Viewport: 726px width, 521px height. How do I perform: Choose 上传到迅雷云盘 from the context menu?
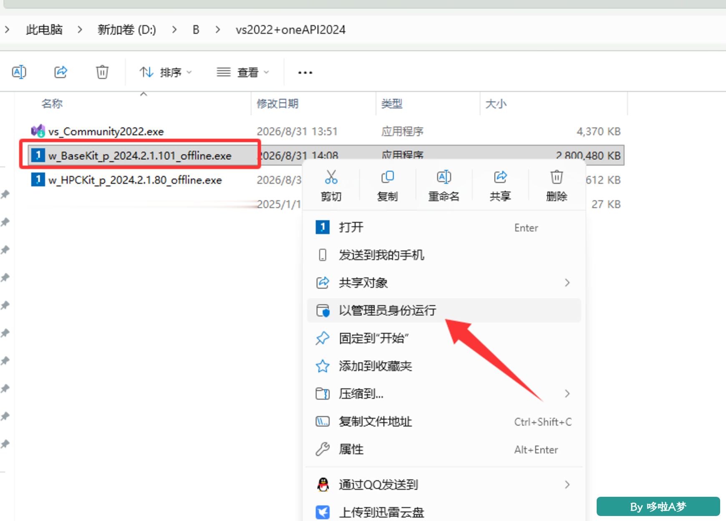pyautogui.click(x=444, y=512)
